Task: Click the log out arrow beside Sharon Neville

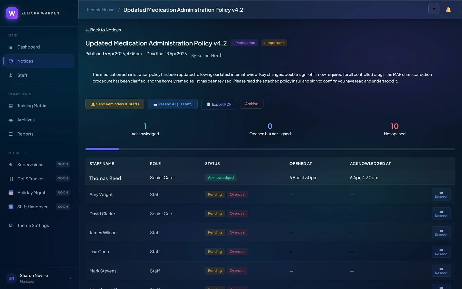Action: (x=70, y=278)
